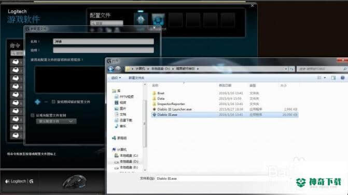
Task: Click the command search box under 命令
Action: (17, 53)
